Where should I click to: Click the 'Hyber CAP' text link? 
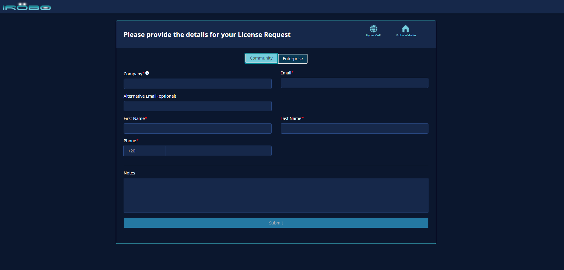click(373, 35)
